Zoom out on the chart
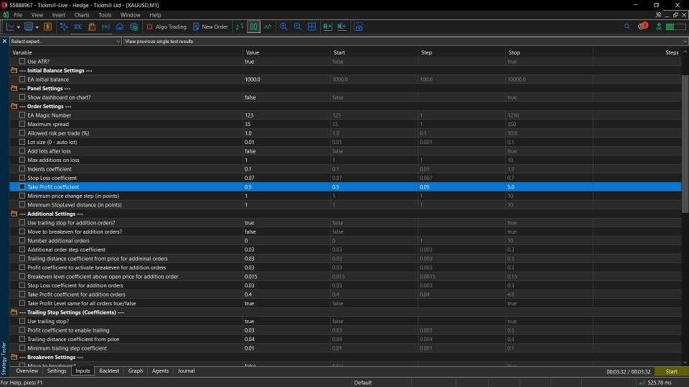 [x=298, y=27]
